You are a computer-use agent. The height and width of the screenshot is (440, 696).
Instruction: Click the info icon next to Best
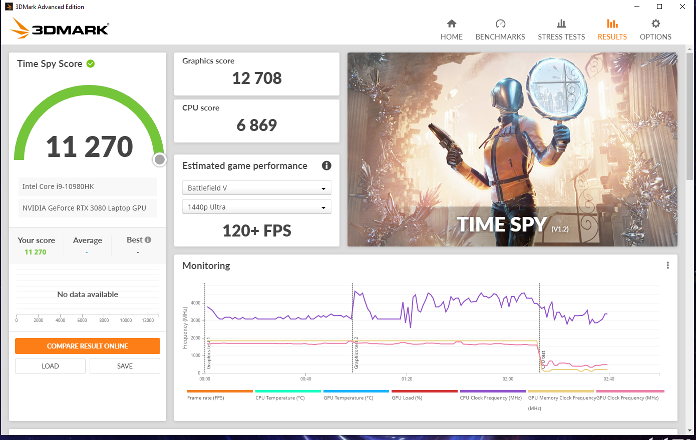(148, 240)
